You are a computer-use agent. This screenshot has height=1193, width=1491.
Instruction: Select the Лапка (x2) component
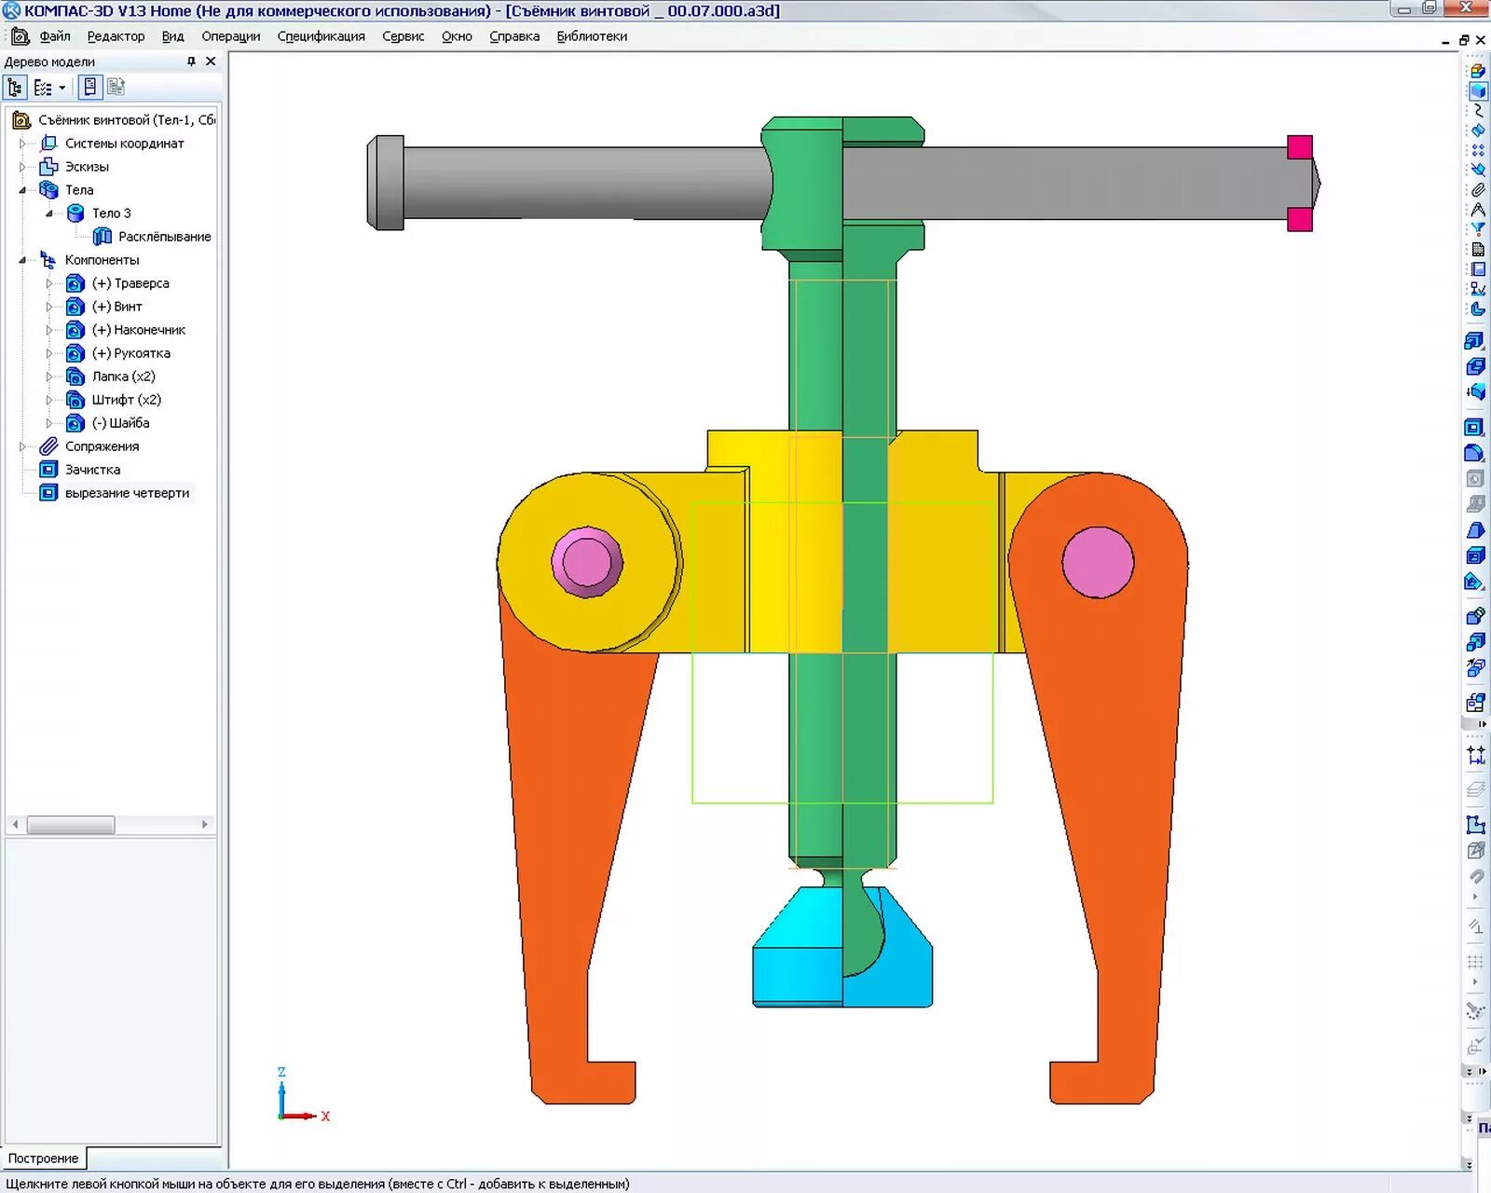tap(123, 377)
